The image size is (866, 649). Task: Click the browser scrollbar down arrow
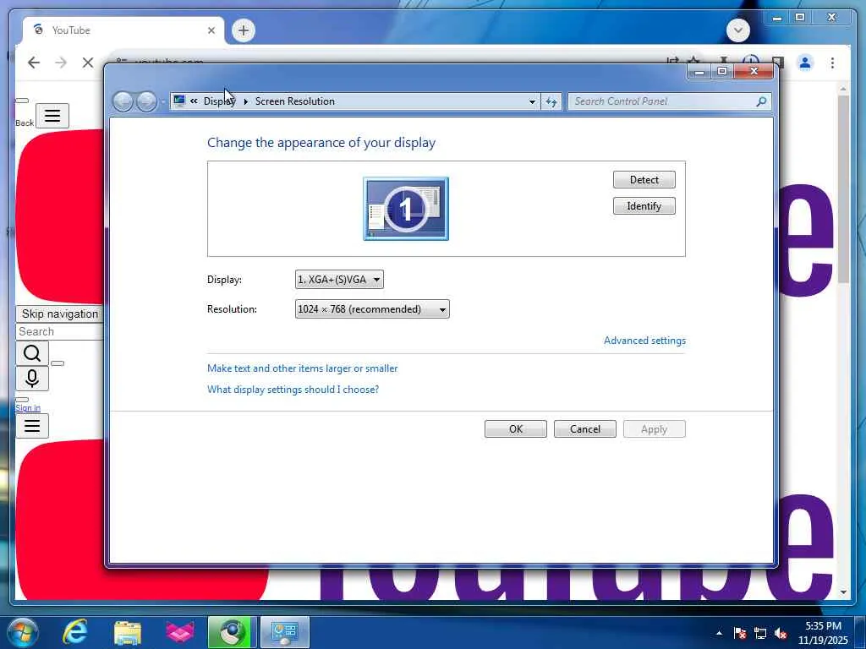pos(843,592)
